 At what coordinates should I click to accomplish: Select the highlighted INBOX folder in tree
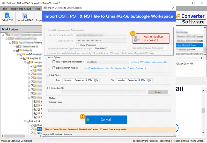click(x=39, y=129)
